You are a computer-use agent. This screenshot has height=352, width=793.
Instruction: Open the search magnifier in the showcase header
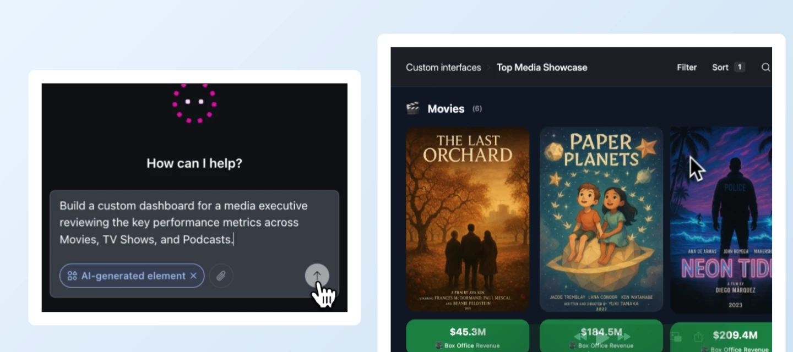tap(765, 67)
